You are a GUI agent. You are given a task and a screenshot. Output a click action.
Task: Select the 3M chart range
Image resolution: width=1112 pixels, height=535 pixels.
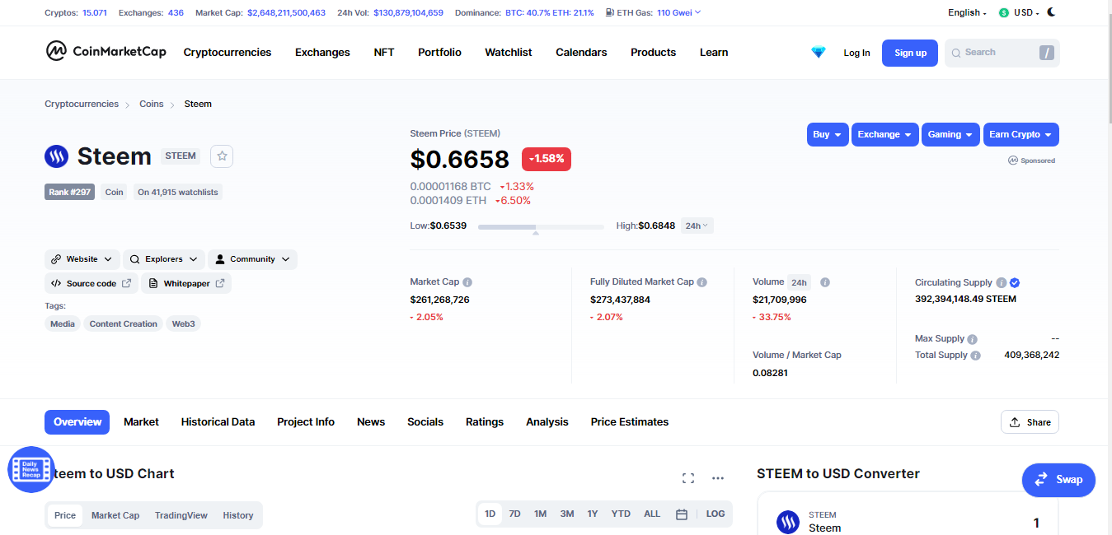(567, 514)
